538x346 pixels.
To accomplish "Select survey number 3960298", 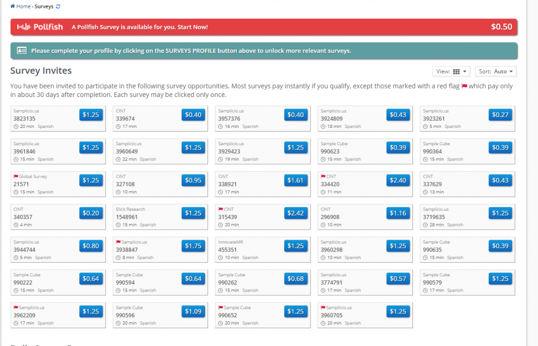I will click(x=332, y=250).
